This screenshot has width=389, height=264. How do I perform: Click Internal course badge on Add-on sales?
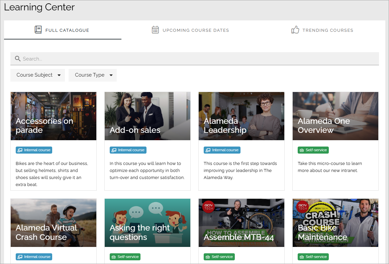coord(128,150)
